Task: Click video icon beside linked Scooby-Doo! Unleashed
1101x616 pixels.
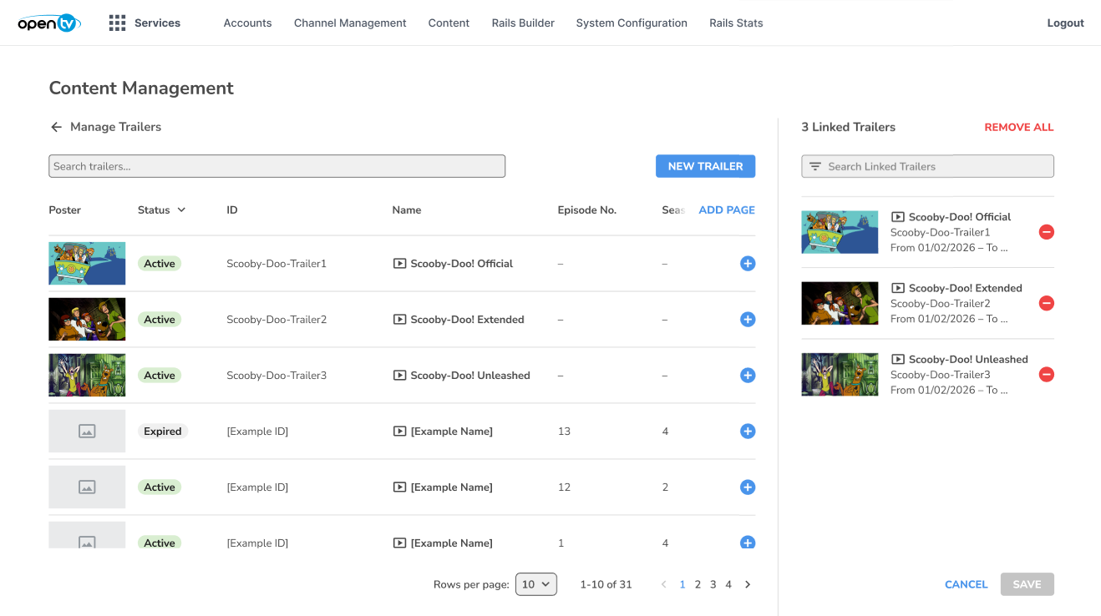Action: [898, 360]
